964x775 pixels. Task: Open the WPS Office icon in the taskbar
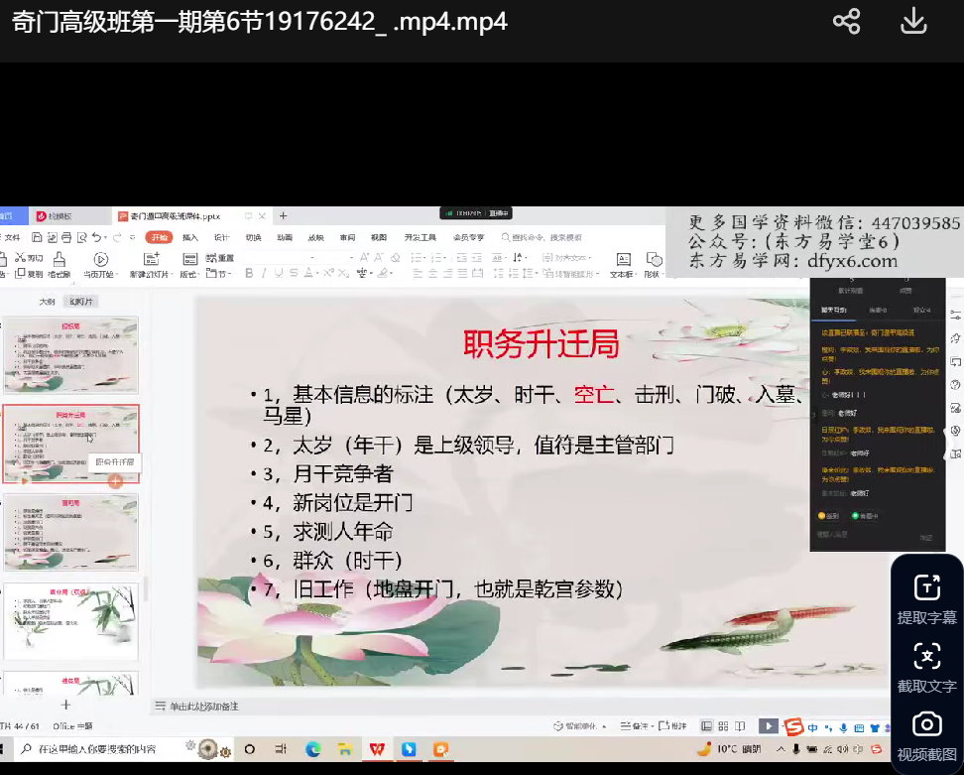377,748
